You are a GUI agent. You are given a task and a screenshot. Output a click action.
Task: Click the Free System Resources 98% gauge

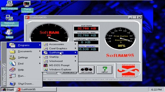coord(120,38)
